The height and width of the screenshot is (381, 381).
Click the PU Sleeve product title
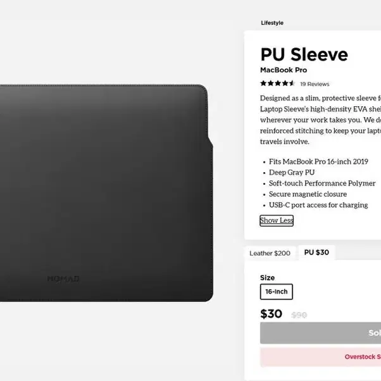click(304, 54)
